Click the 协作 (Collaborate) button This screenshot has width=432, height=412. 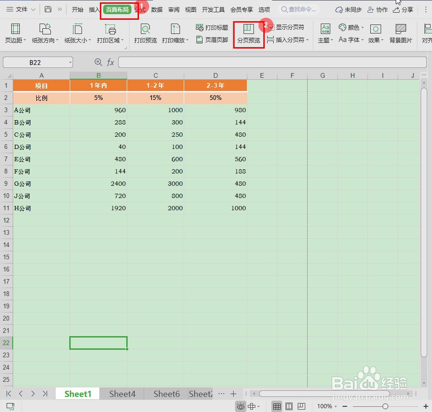point(377,9)
